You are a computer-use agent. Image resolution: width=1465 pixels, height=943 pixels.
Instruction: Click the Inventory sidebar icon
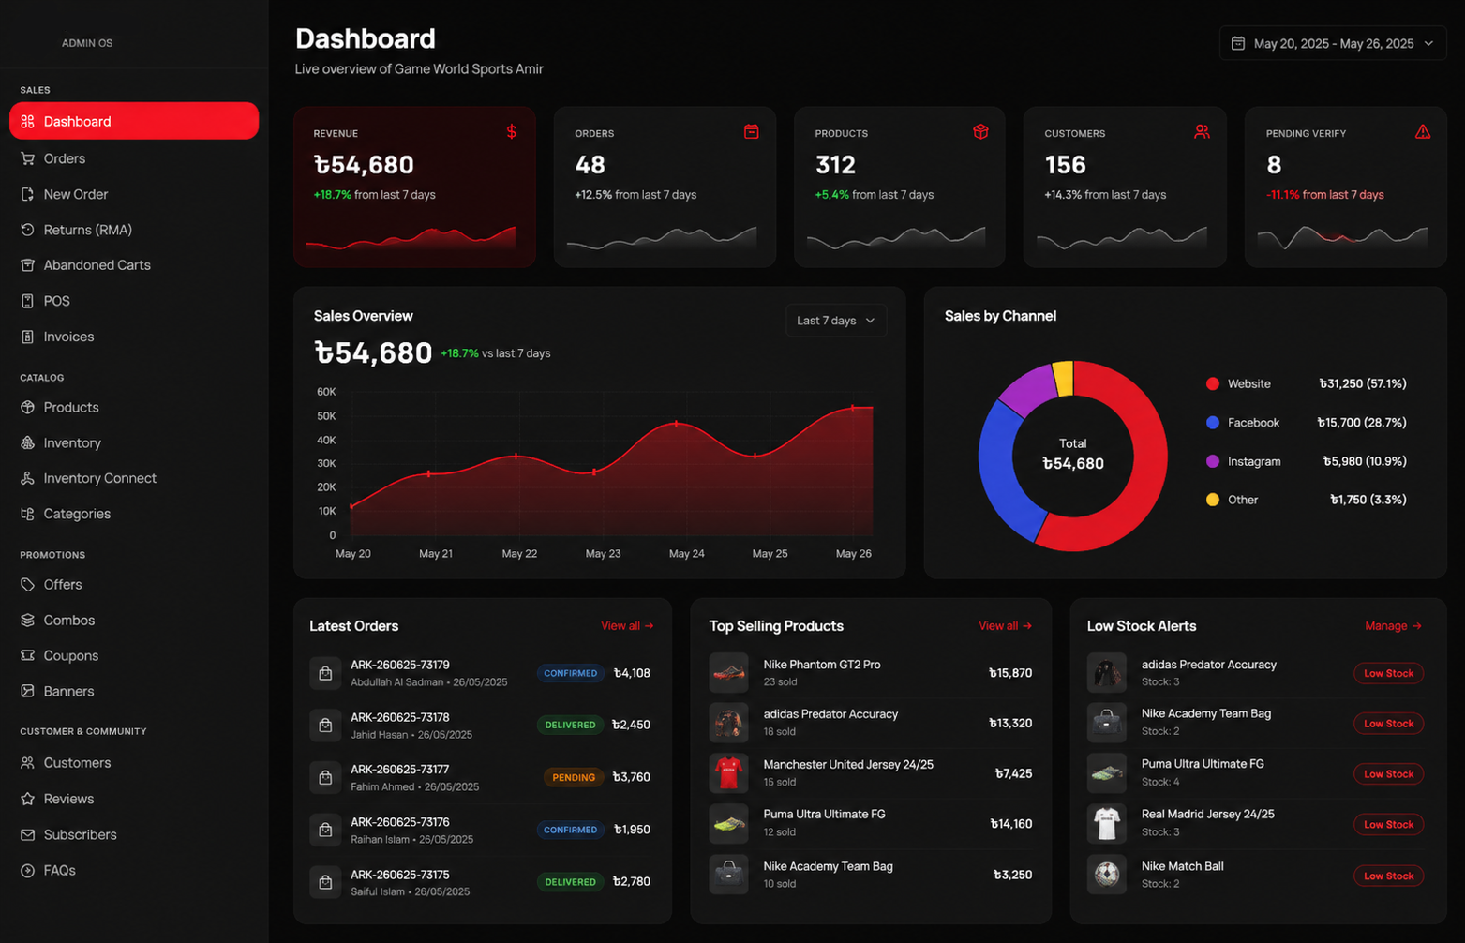click(27, 442)
